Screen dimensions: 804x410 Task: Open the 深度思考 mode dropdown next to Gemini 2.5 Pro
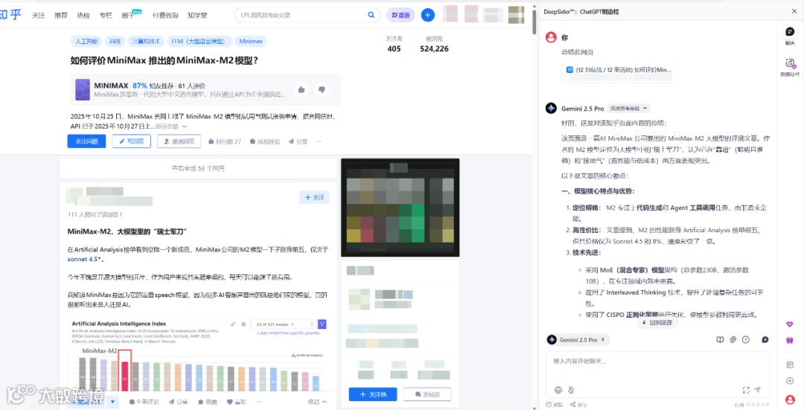tap(628, 108)
